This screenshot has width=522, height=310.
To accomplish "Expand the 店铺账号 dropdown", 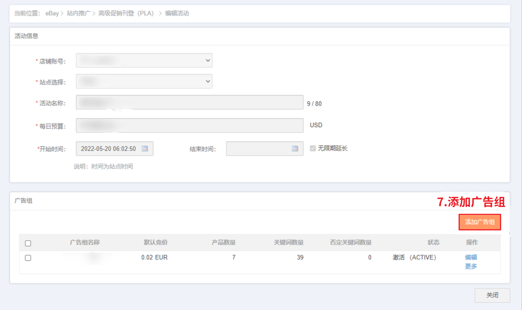I will tap(144, 60).
